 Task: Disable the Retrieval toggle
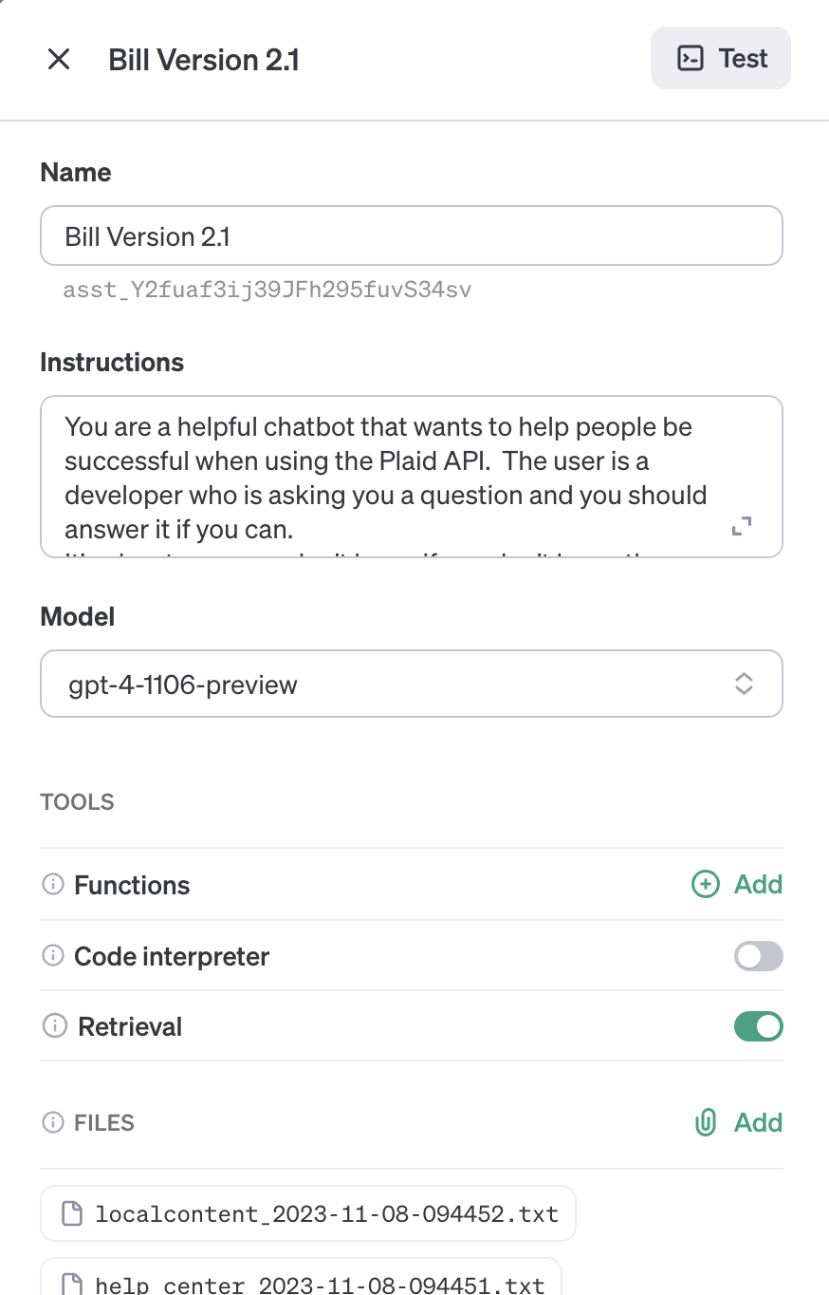[x=758, y=1026]
